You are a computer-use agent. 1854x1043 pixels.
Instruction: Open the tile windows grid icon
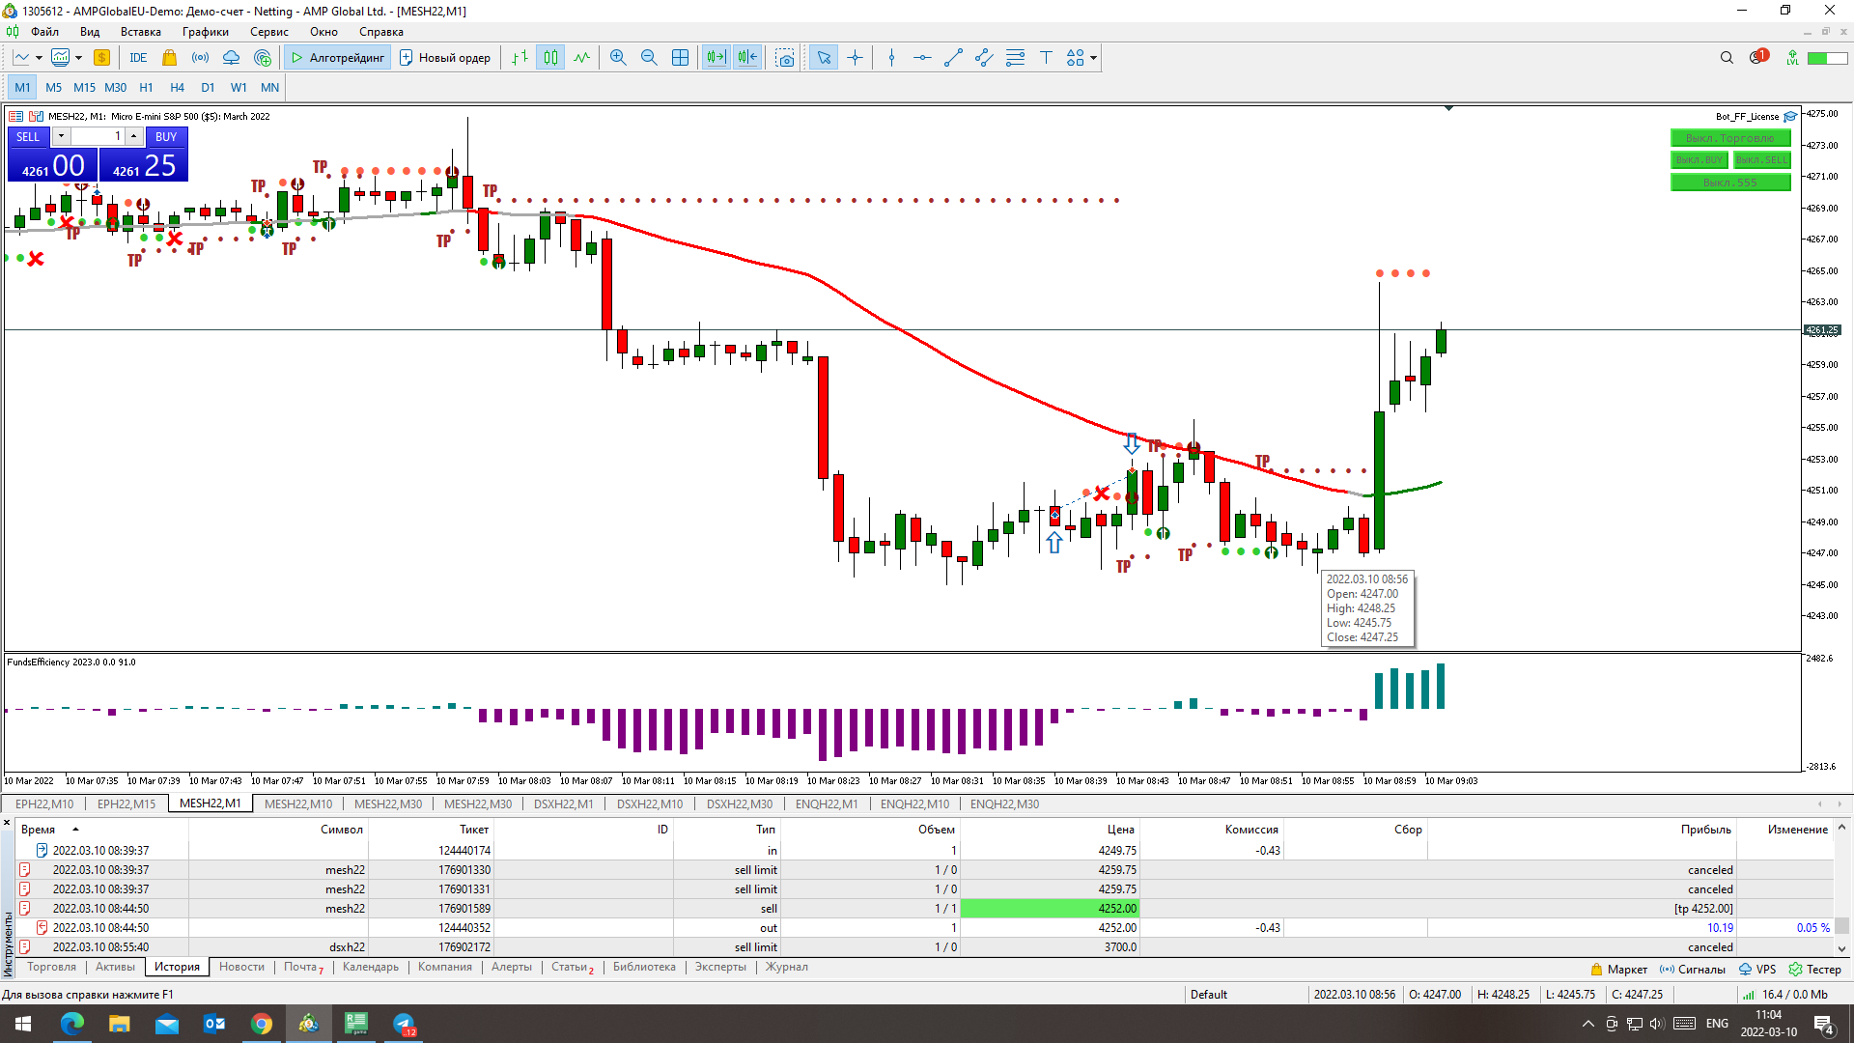680,58
